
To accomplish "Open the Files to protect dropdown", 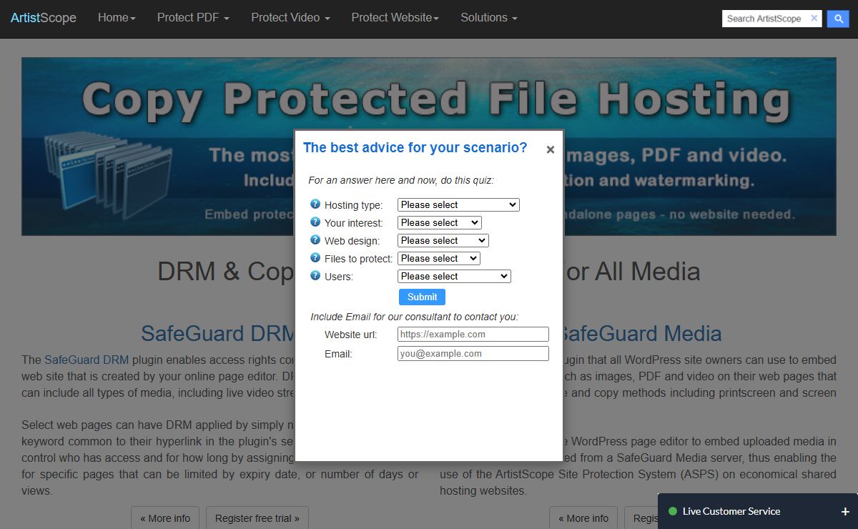I will (x=439, y=258).
